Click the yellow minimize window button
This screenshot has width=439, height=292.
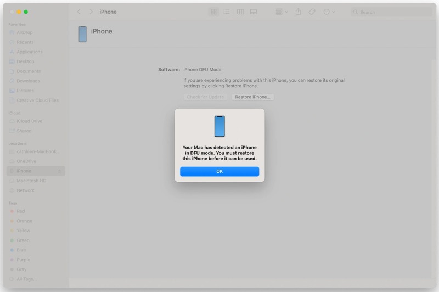(x=19, y=12)
